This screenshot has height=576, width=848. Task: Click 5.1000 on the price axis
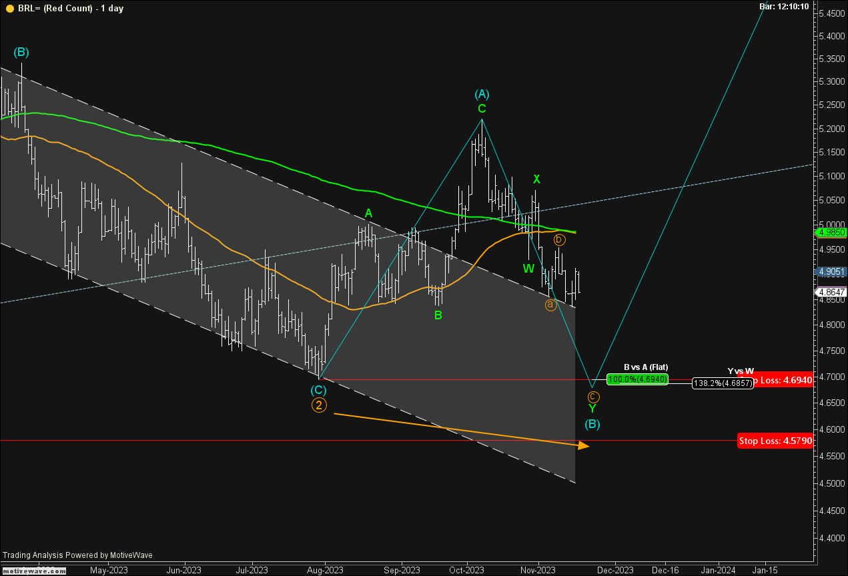[x=831, y=177]
